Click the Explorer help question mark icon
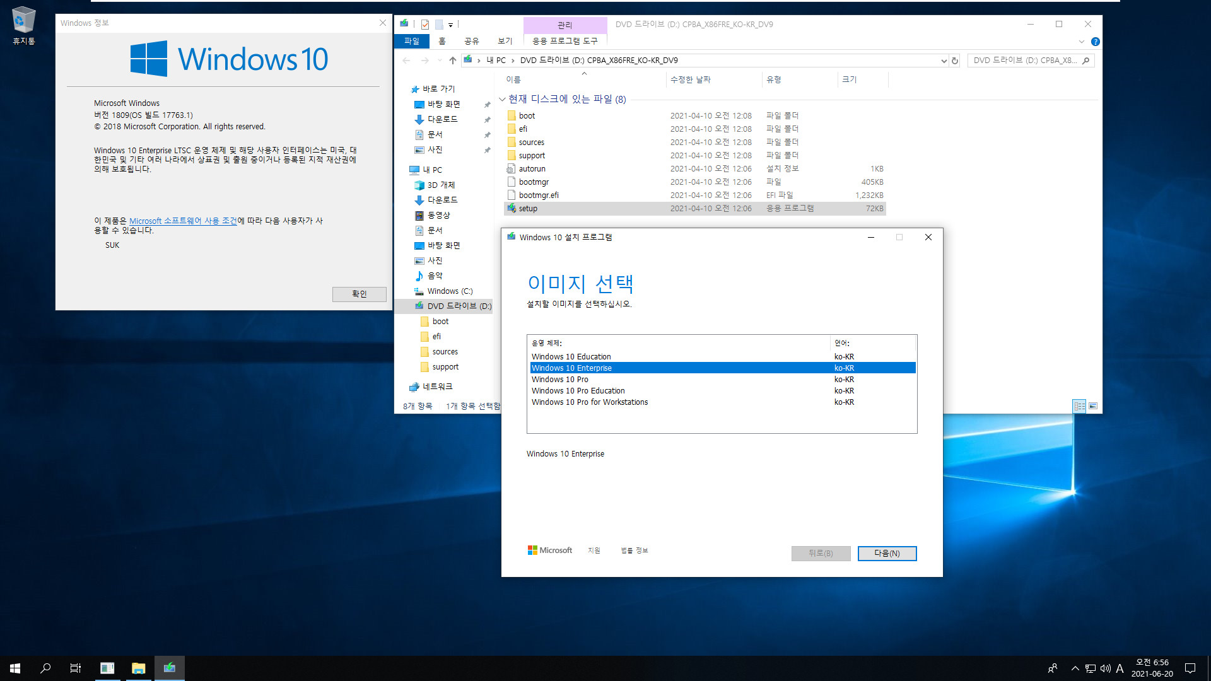Screen dimensions: 1211x681 tap(1096, 42)
